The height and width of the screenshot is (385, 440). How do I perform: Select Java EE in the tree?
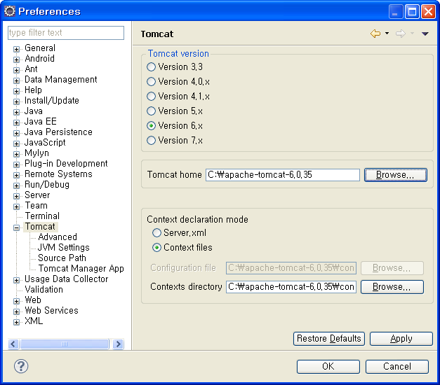pos(41,121)
